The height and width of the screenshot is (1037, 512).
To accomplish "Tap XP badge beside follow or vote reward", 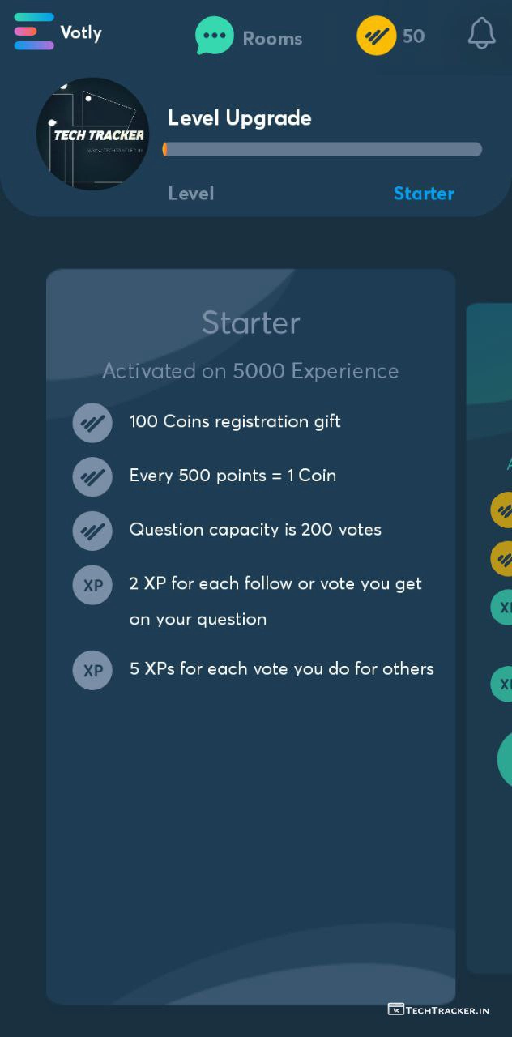I will tap(92, 585).
